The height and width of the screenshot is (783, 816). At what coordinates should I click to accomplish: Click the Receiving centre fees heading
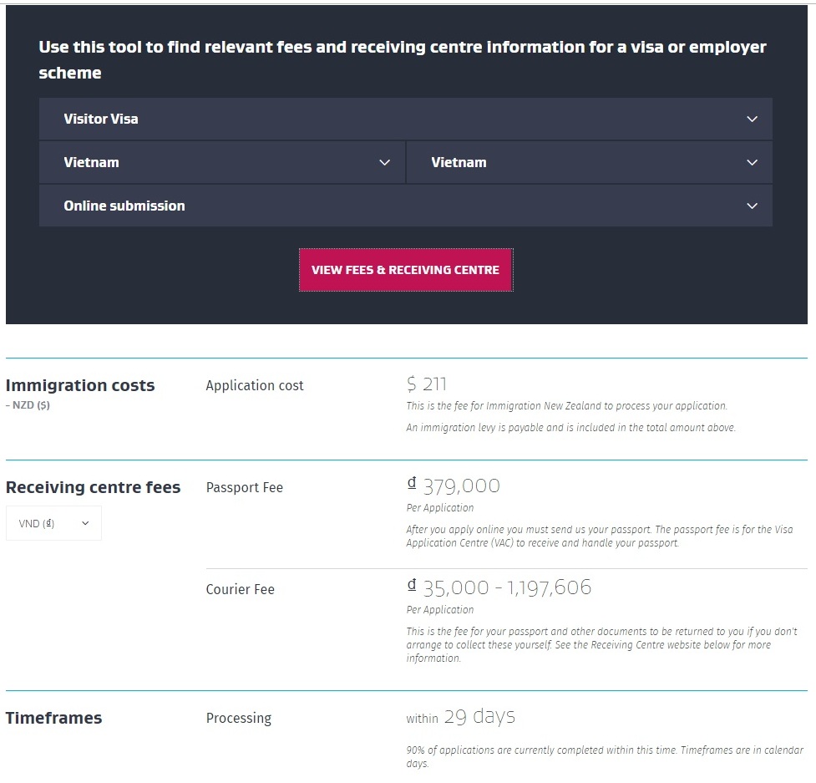[94, 487]
